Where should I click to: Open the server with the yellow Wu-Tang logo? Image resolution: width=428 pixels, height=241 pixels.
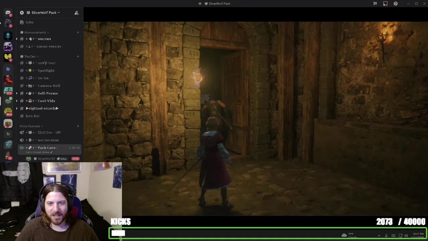pyautogui.click(x=8, y=57)
